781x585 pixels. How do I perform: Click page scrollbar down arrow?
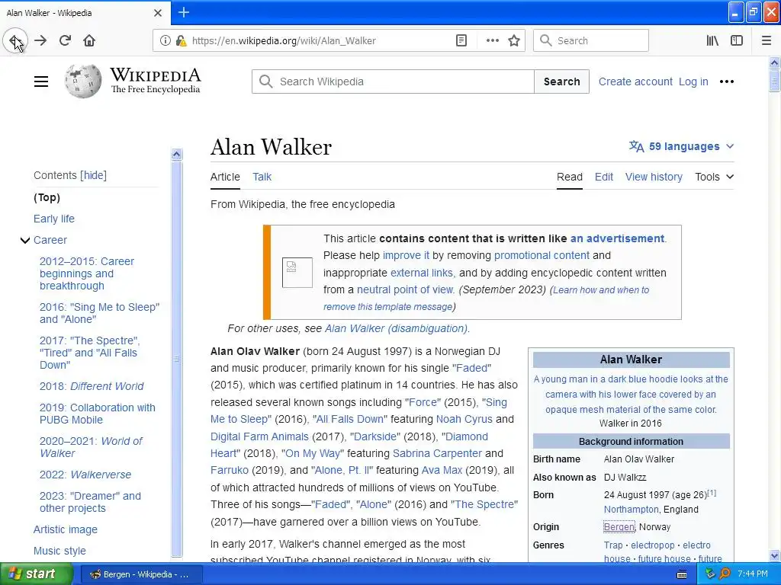[774, 555]
